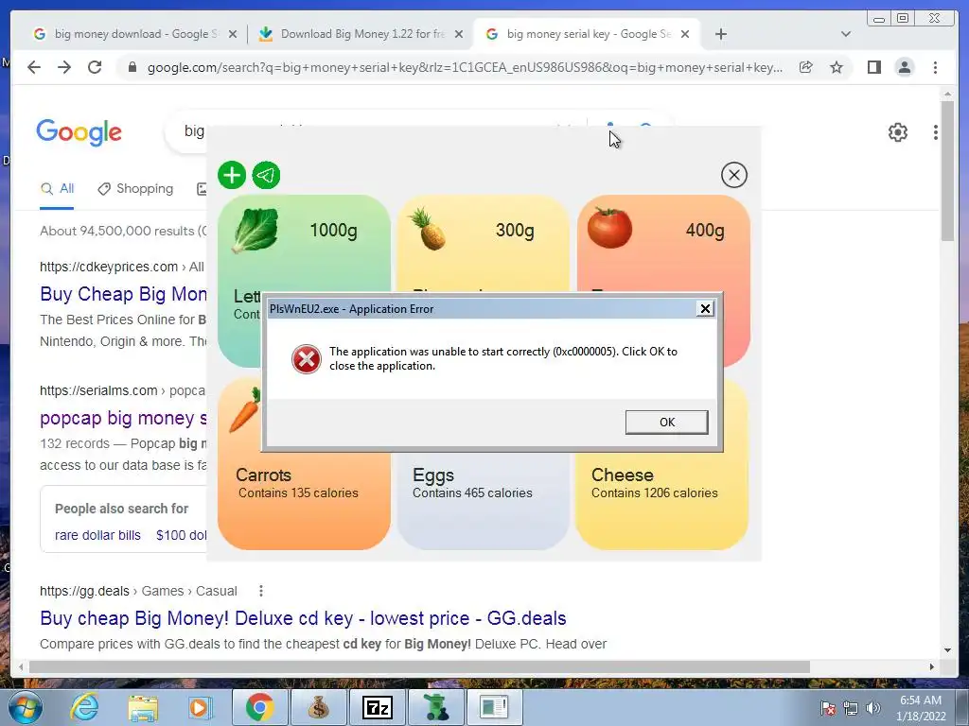The height and width of the screenshot is (726, 969).
Task: Open a new Chrome tab
Action: (720, 34)
